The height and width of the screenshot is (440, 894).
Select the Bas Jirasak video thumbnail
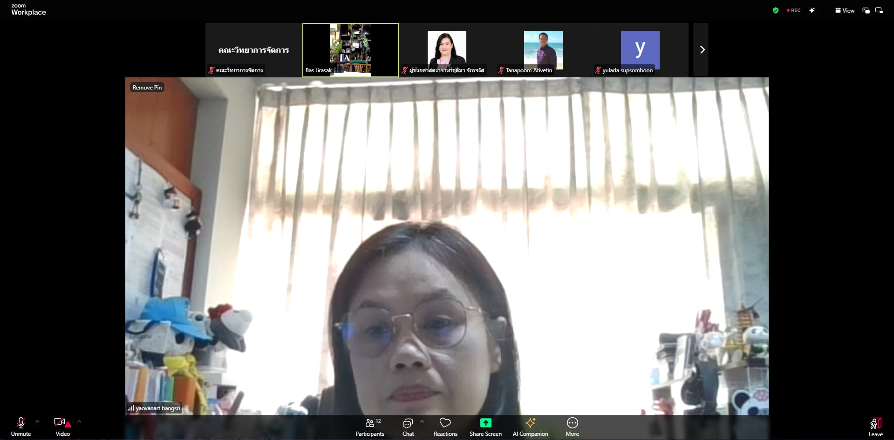click(x=350, y=49)
